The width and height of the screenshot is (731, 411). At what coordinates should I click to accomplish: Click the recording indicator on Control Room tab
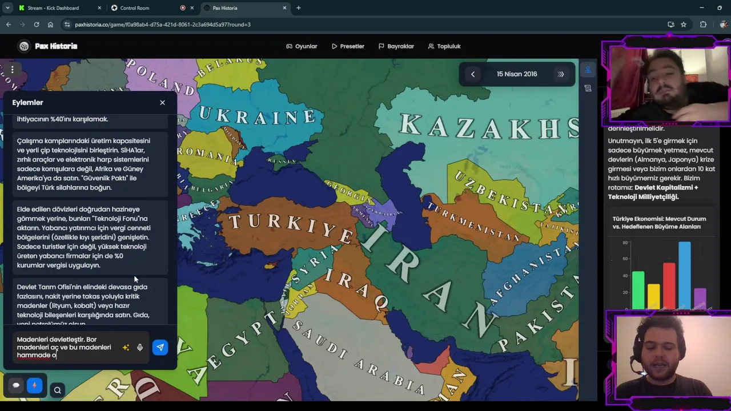click(183, 8)
